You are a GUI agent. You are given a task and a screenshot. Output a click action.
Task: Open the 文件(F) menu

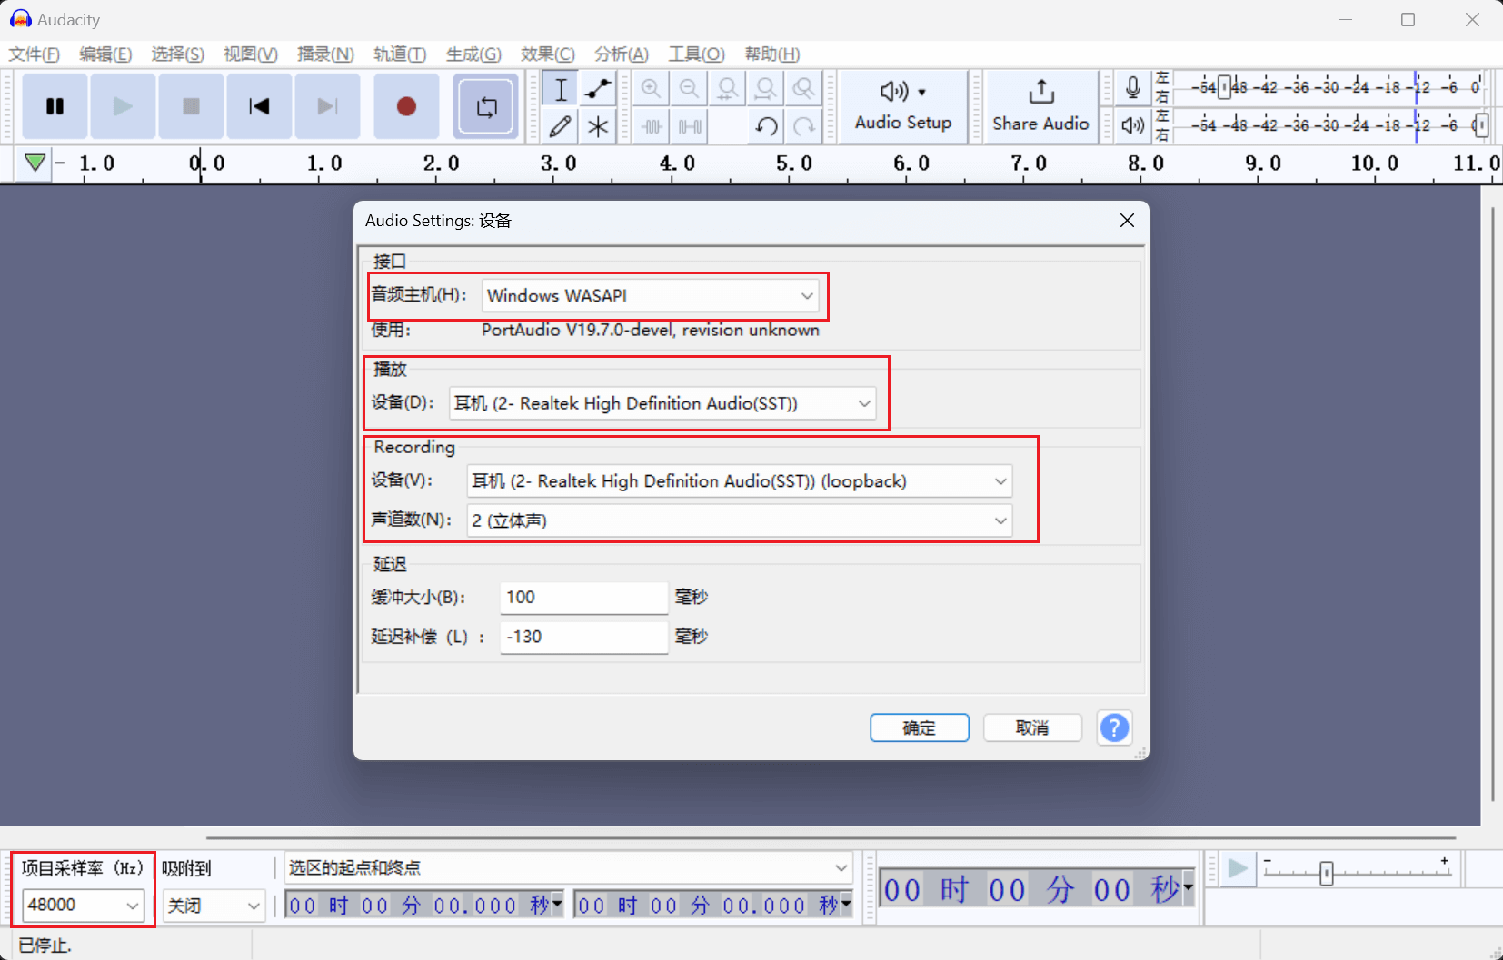pos(35,54)
